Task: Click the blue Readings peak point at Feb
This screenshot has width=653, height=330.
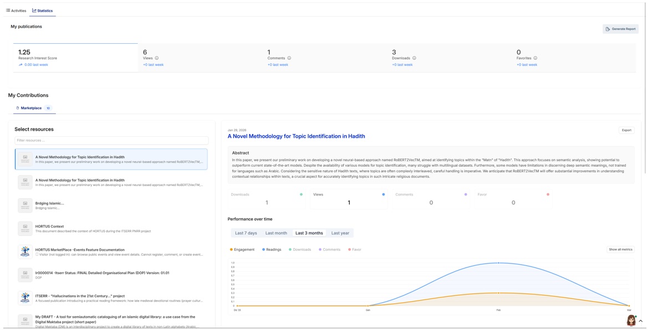Action: tap(498, 263)
